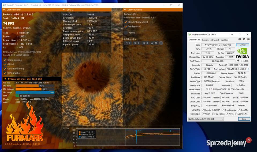Viewport: 257px width, 152px height.
Task: Toggle CUDA checkbox in GPU-Z
Action: pyautogui.click(x=213, y=110)
